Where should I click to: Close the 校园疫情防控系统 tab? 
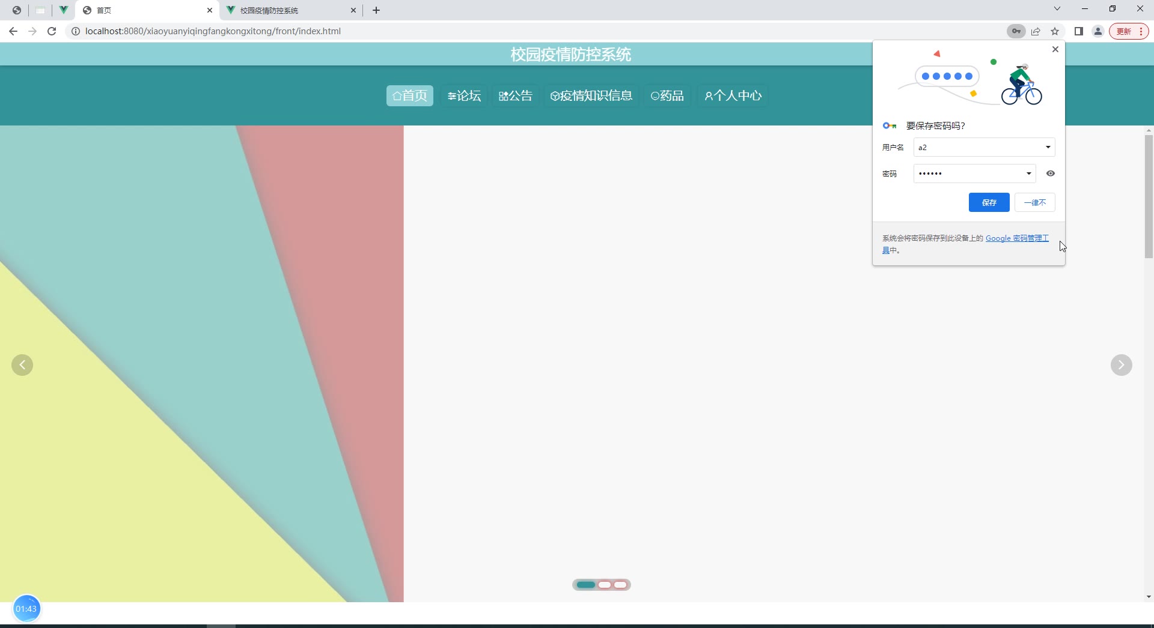click(x=353, y=10)
